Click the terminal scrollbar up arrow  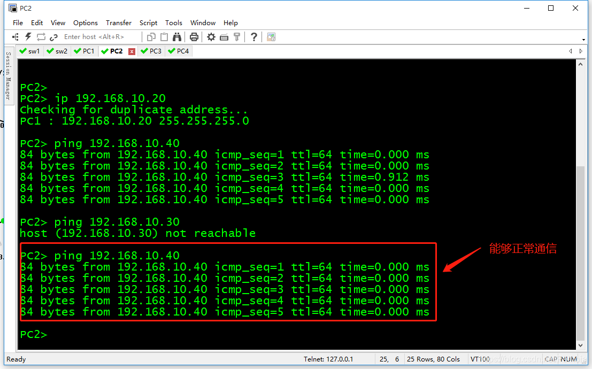click(581, 64)
